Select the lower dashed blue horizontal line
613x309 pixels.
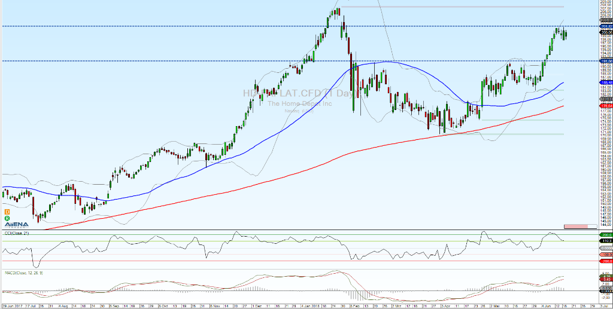[x=300, y=61]
